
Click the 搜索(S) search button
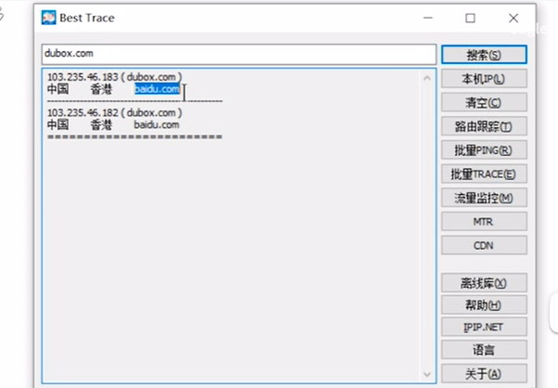tap(484, 55)
